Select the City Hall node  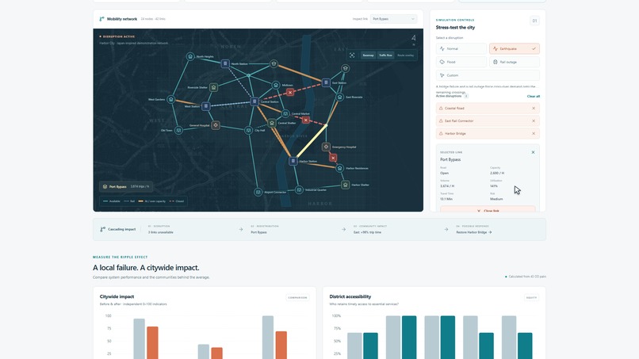coord(249,131)
